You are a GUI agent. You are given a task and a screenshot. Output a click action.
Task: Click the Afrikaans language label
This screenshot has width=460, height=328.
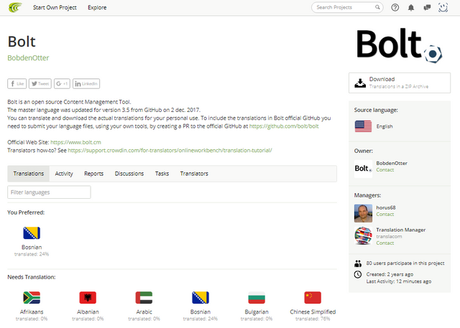pos(32,312)
